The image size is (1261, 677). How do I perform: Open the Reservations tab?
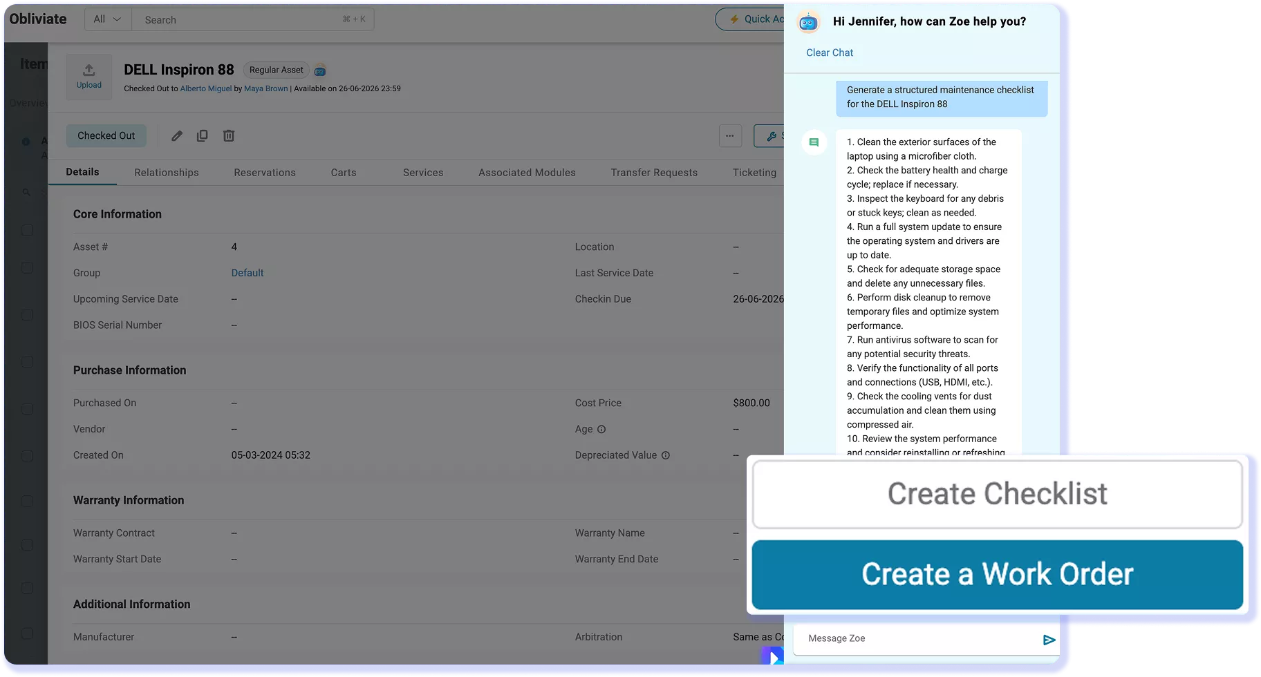tap(265, 173)
